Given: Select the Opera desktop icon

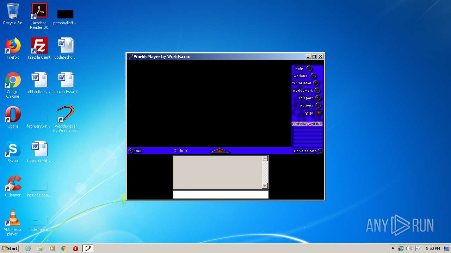Looking at the screenshot, I should (13, 117).
